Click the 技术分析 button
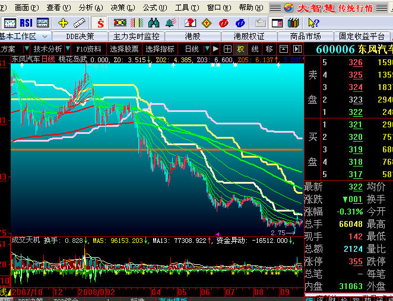Screen dimensions: 393x301 48,49
